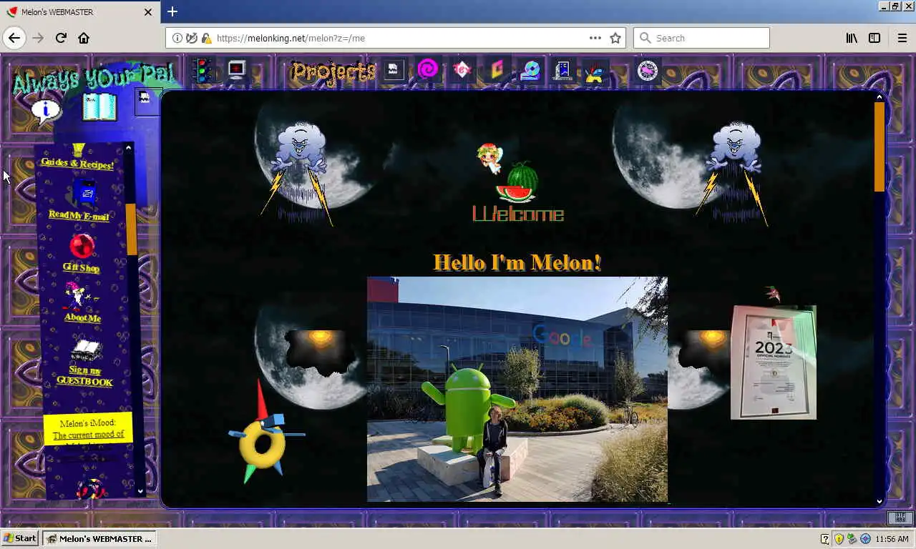Click Melon's WEBMASTER taskbar button
916x549 pixels.
99,538
